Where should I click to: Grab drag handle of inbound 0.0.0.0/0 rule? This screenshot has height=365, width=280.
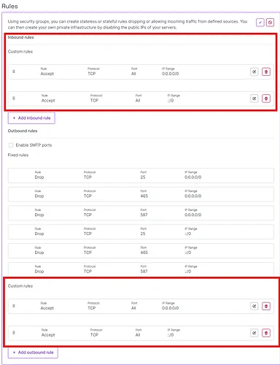(x=14, y=72)
